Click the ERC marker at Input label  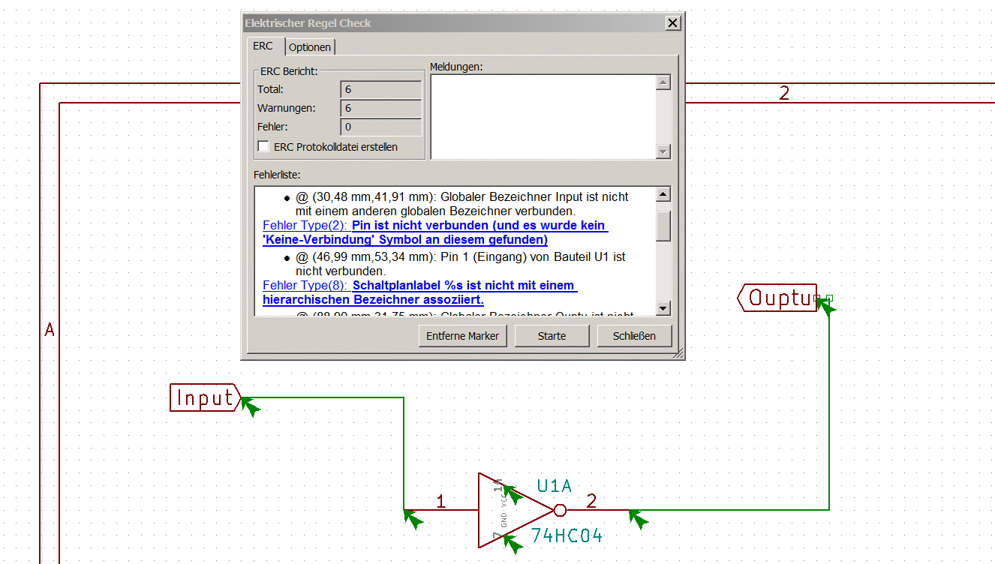click(251, 406)
